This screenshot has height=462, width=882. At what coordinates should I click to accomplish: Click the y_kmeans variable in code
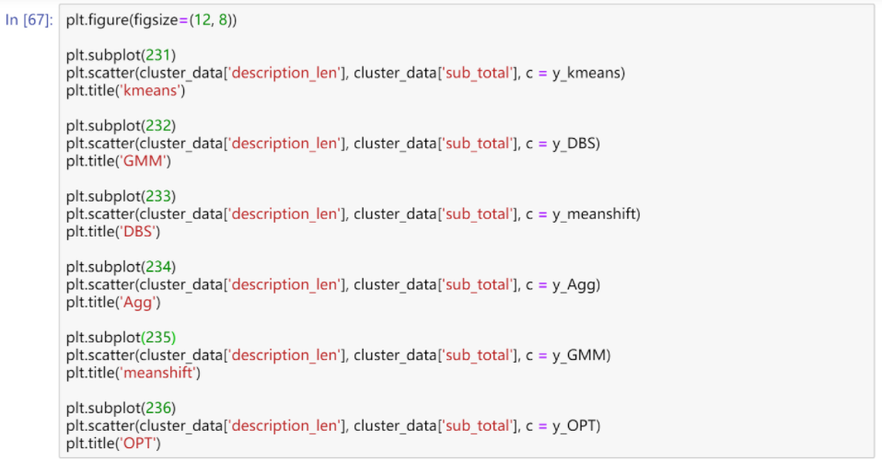coord(587,72)
